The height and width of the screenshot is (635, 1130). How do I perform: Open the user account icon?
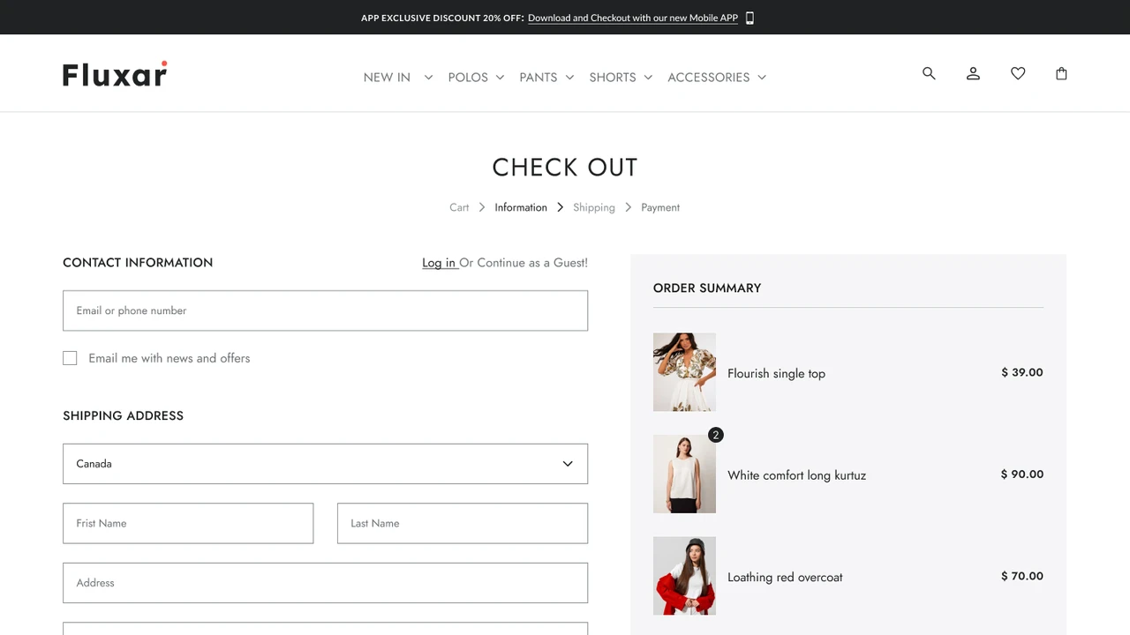click(x=973, y=73)
